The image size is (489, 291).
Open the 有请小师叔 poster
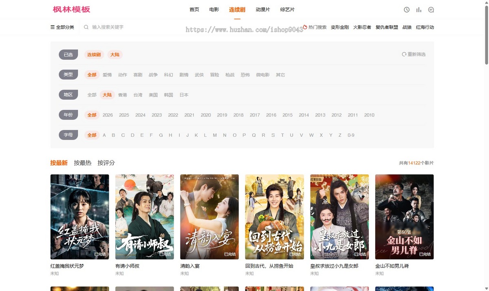pyautogui.click(x=145, y=217)
